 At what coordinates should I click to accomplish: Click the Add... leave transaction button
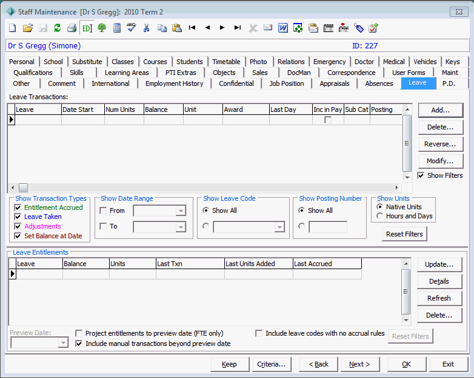click(441, 111)
